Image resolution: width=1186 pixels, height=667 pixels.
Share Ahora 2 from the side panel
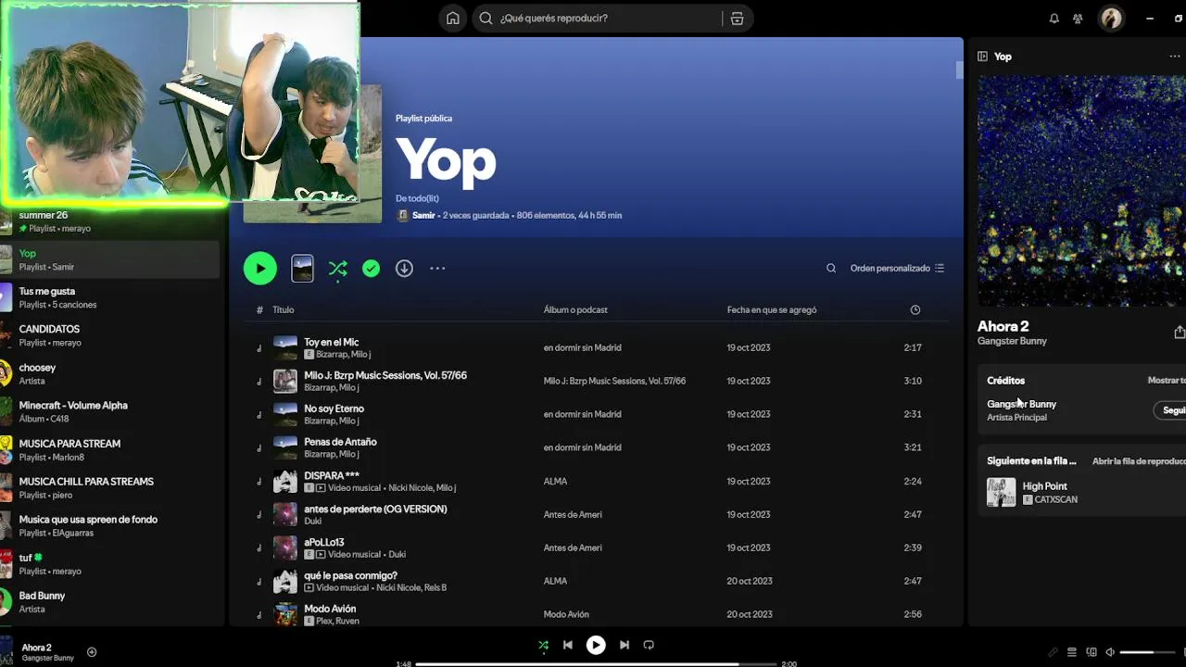[x=1179, y=332]
